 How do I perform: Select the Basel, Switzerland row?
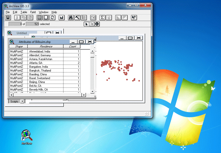tap(45, 78)
